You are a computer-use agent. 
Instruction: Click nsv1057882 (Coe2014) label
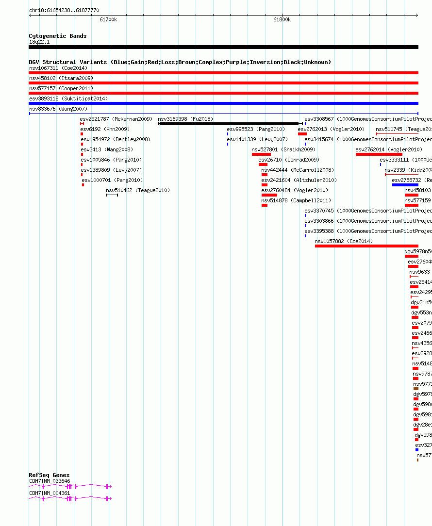click(344, 241)
